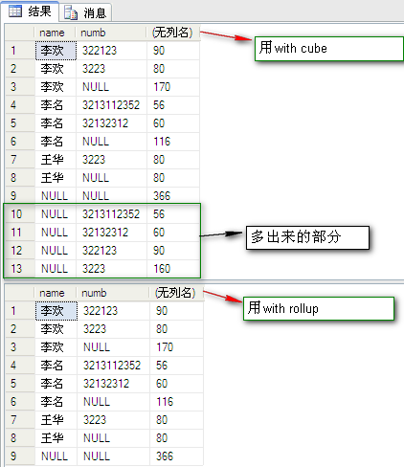
Task: Click 32132312 in cube grid row 5
Action: 111,123
